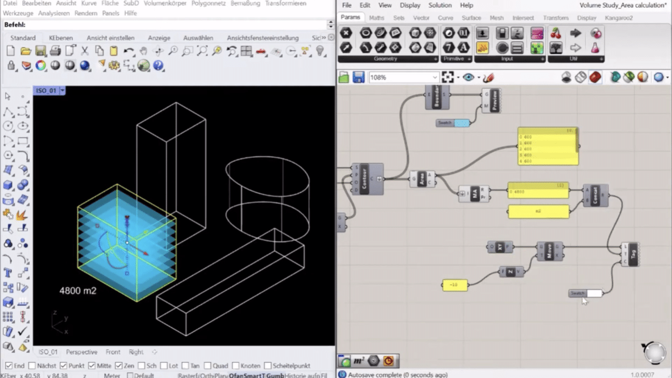Open the Datei menu in Rhino
This screenshot has height=378, width=672.
(x=10, y=3)
